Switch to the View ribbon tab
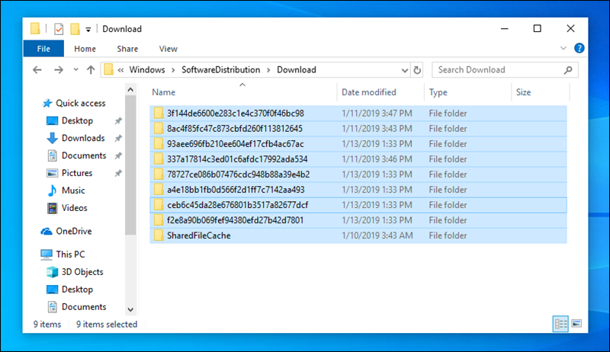The height and width of the screenshot is (352, 610). [168, 49]
